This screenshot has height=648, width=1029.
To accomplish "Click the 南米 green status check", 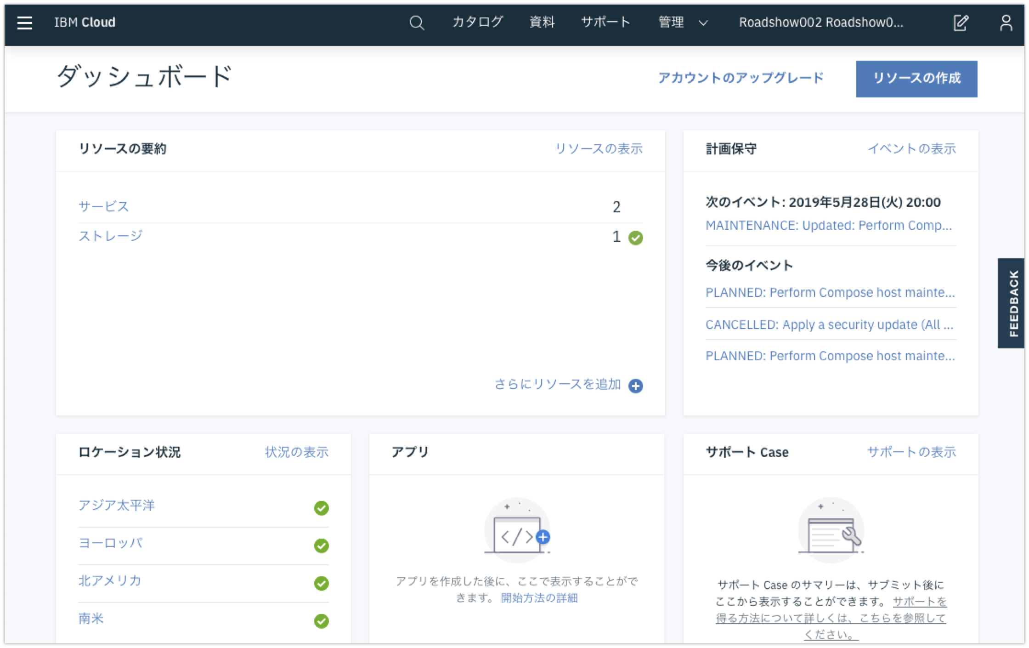I will [x=322, y=621].
